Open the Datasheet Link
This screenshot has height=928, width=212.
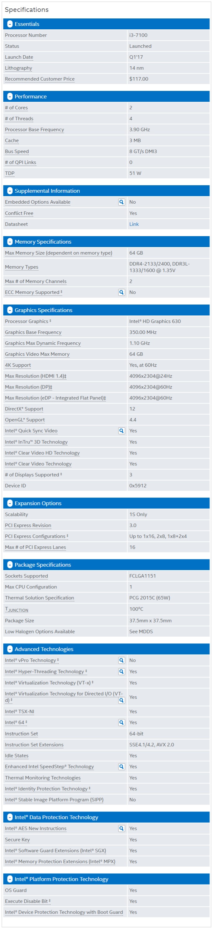click(134, 224)
